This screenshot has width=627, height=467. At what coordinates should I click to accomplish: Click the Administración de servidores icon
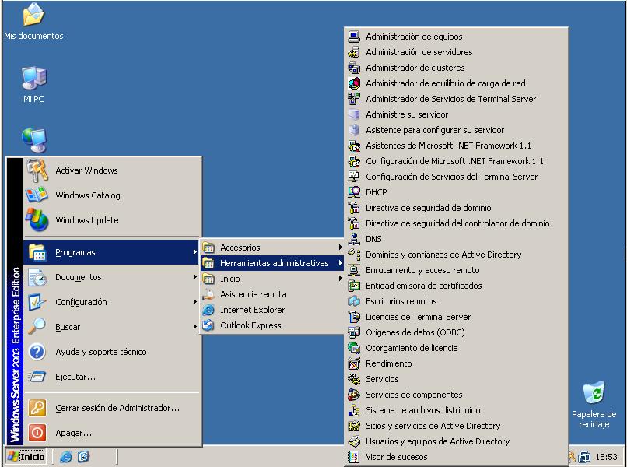click(x=354, y=52)
